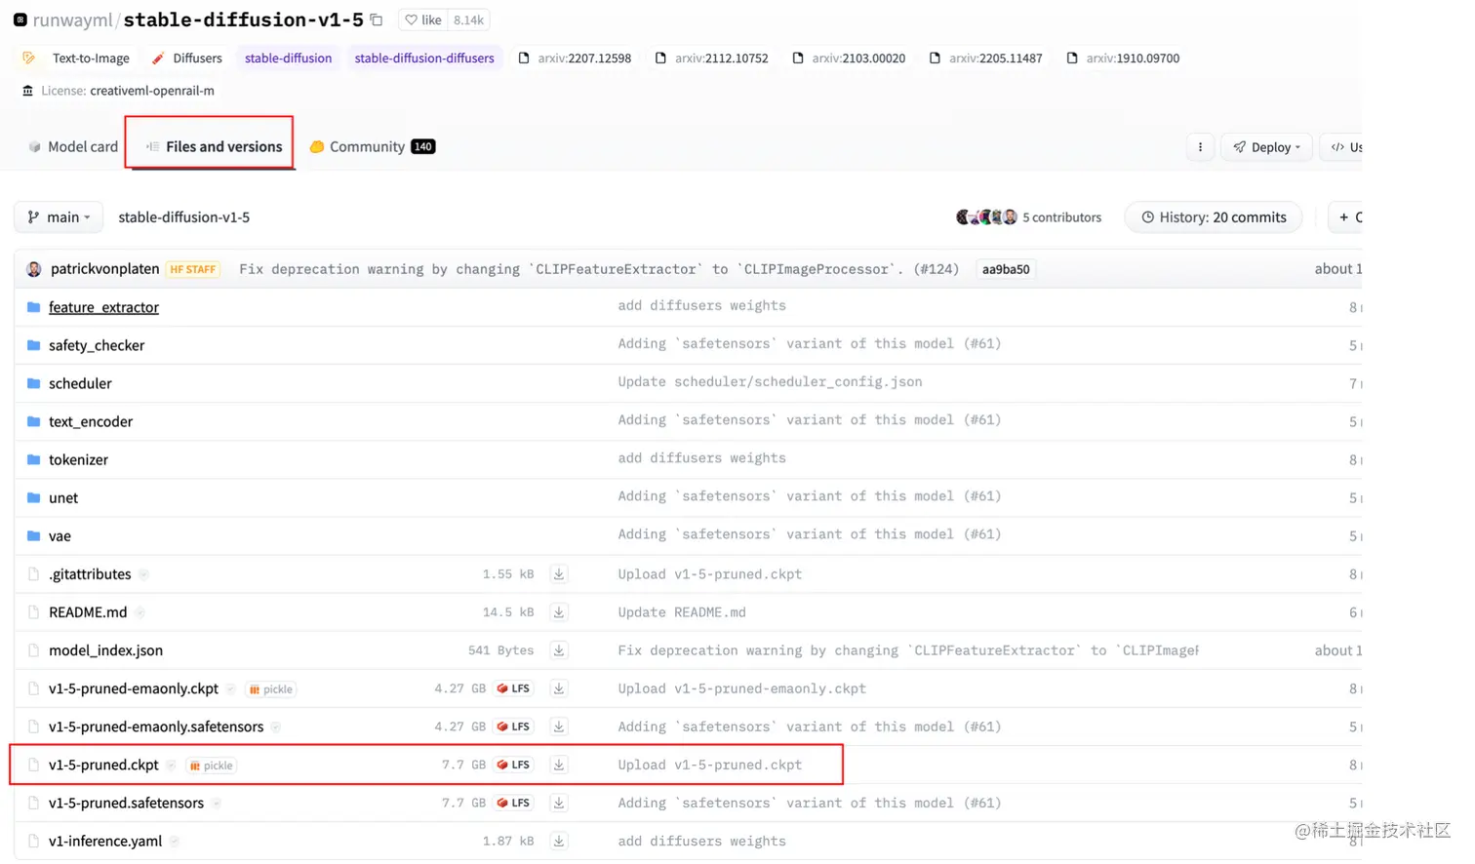Open v1-5-pruned-emaonly.ckpt file
Viewport: 1475px width, 864px height.
134,688
